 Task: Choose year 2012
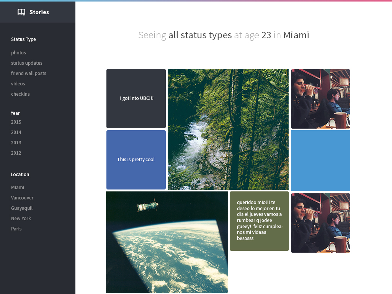click(x=16, y=153)
